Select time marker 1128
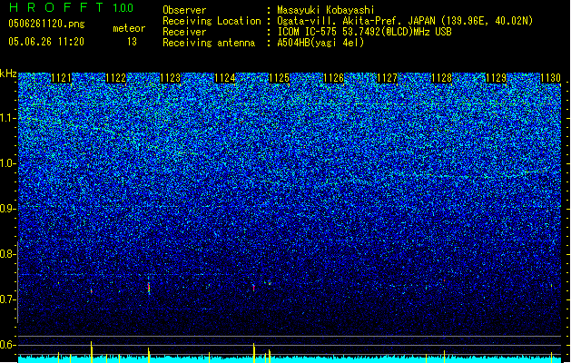Screen dimensions: 571x363 point(441,78)
